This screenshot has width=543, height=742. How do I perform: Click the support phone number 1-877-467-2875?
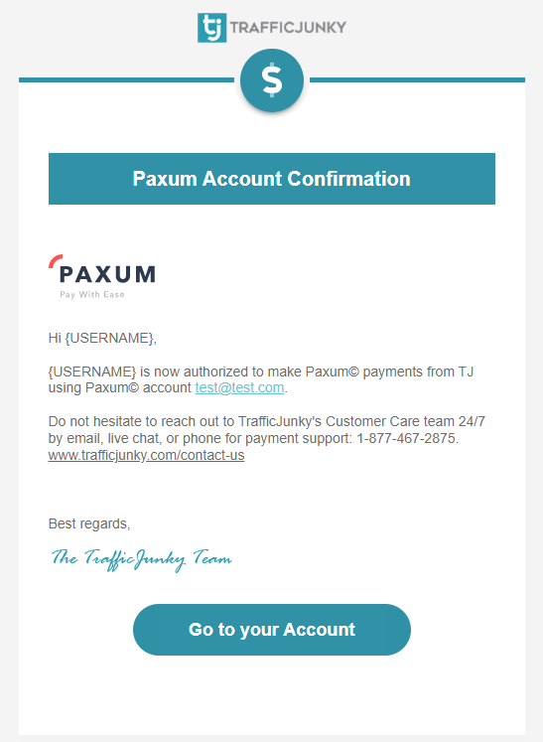[x=407, y=438]
